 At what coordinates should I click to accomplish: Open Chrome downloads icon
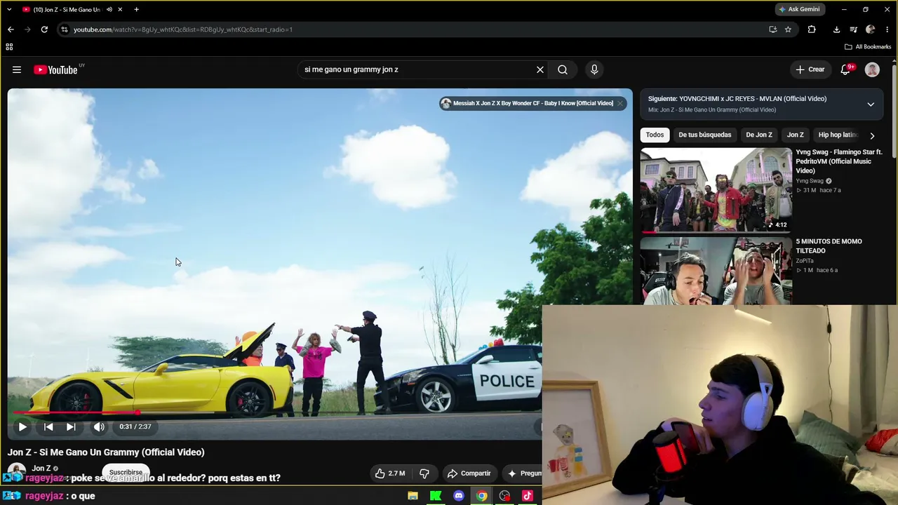coord(836,29)
